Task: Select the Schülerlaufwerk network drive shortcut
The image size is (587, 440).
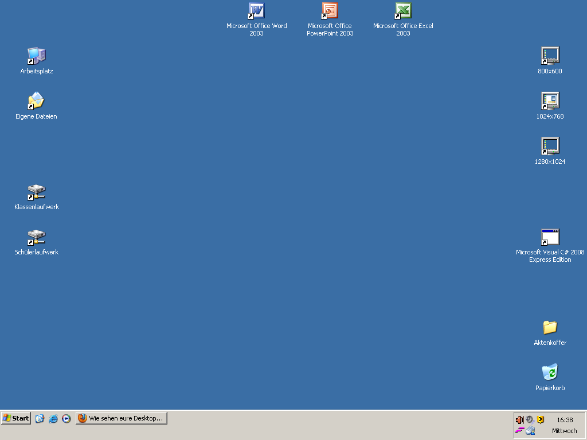Action: coord(36,237)
